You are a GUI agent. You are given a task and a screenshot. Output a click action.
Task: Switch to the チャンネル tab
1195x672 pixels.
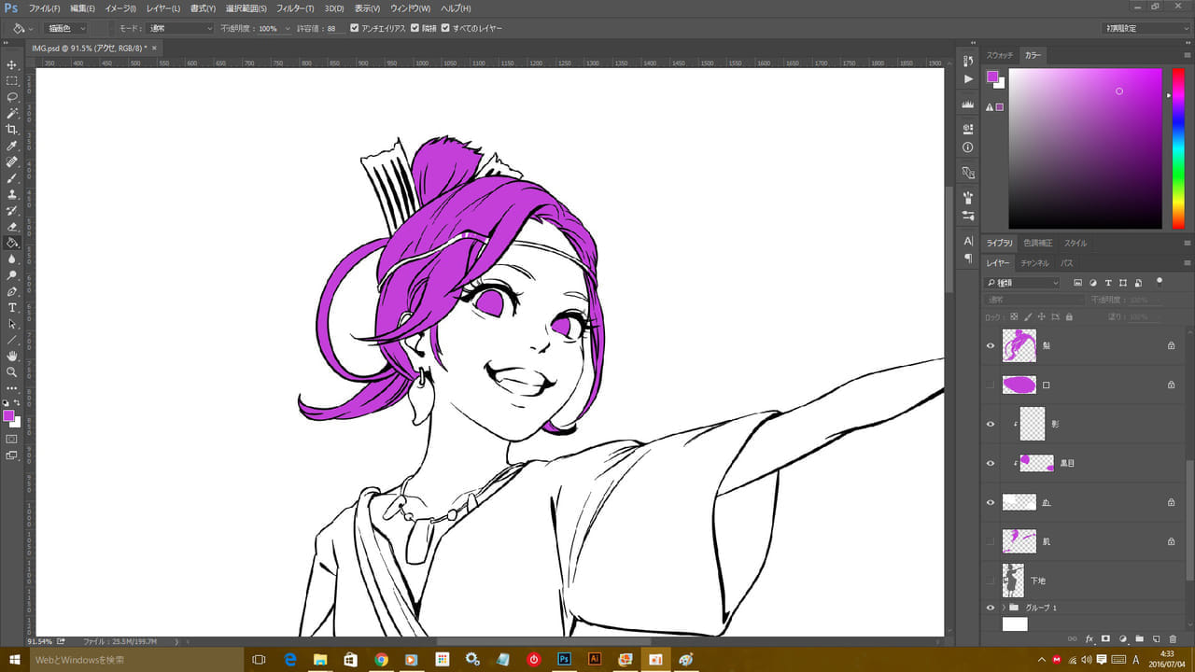1033,263
